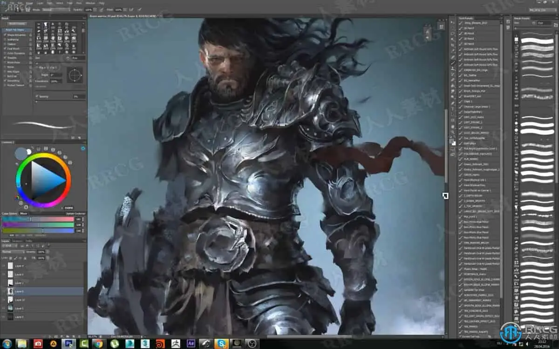Toggle the Shape Dynamics checkbox
Image resolution: width=559 pixels, height=349 pixels.
[5, 34]
